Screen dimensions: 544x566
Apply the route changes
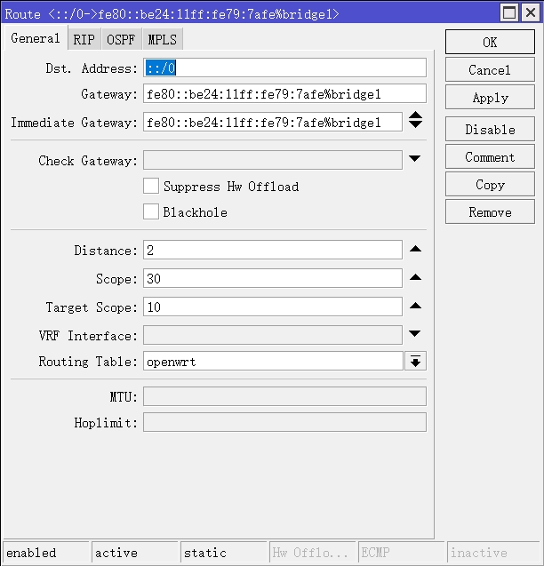coord(490,97)
